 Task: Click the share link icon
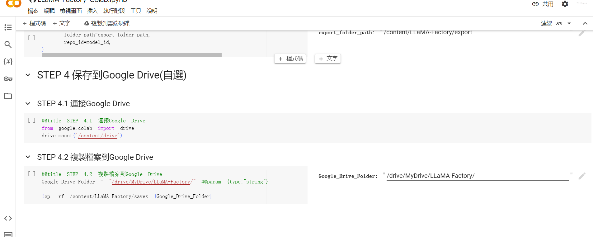coord(535,4)
